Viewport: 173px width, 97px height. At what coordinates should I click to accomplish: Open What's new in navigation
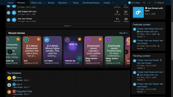36,3
